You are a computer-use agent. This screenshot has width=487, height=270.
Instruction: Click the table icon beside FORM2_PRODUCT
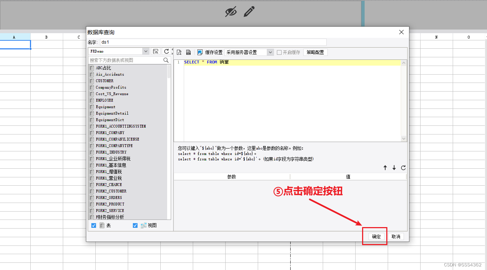point(92,204)
